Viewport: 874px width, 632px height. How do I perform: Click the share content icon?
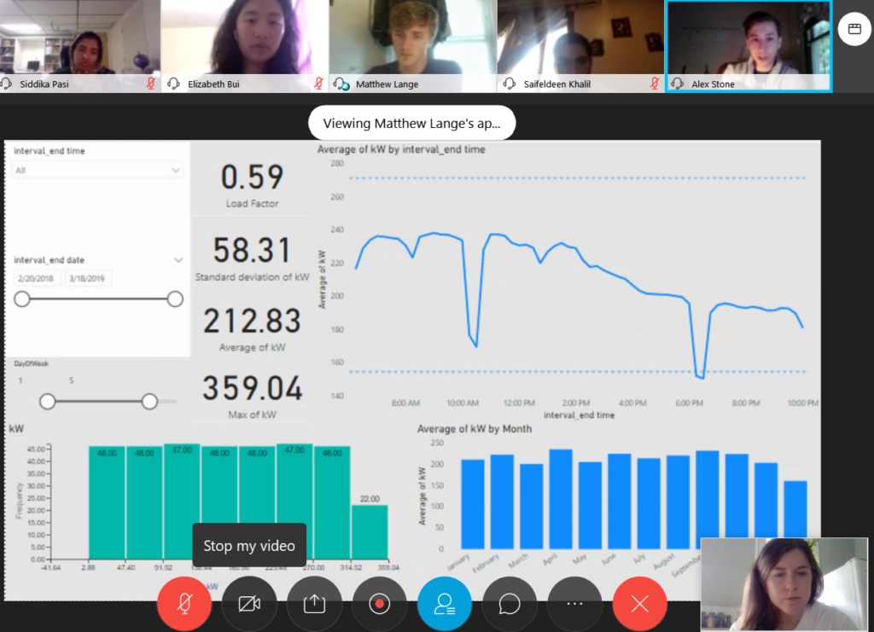coord(314,604)
